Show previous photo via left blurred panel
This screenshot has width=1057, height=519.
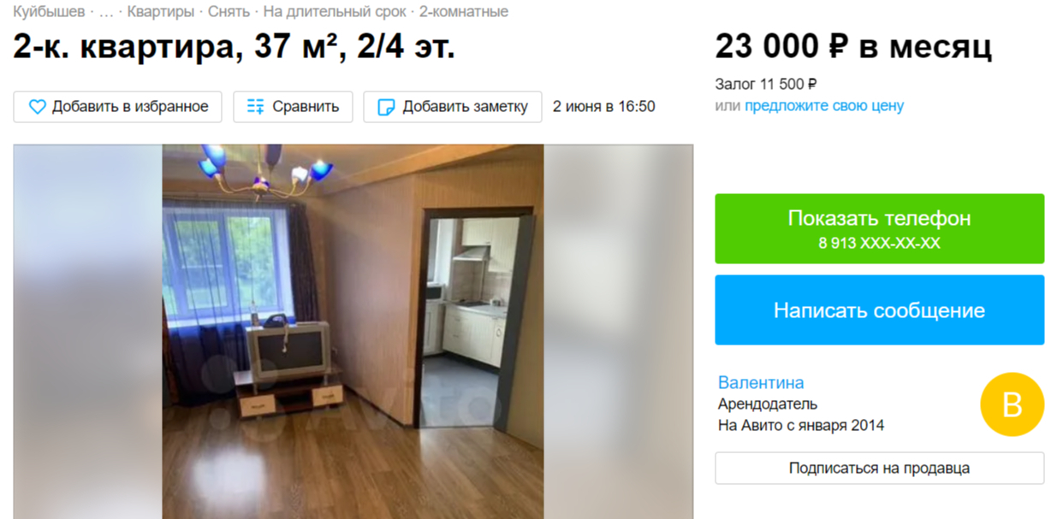[87, 332]
